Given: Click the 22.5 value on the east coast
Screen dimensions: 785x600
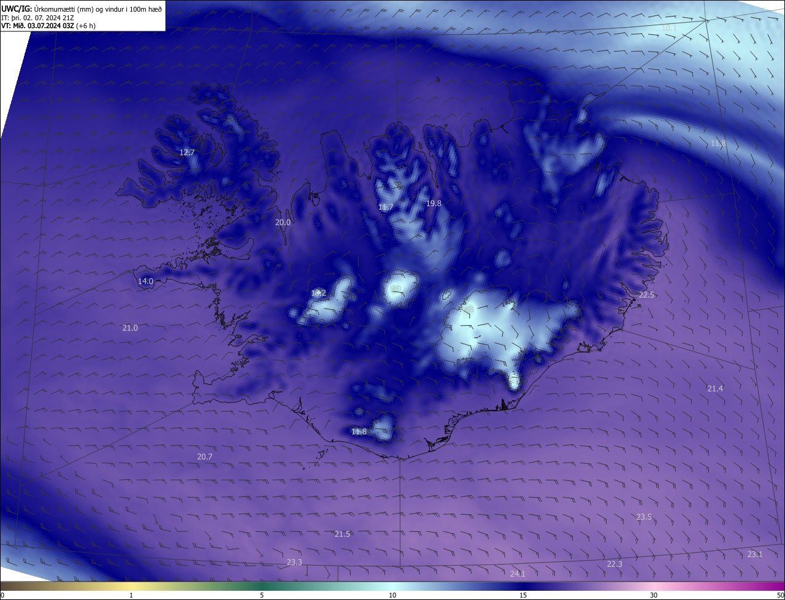Looking at the screenshot, I should pyautogui.click(x=646, y=295).
